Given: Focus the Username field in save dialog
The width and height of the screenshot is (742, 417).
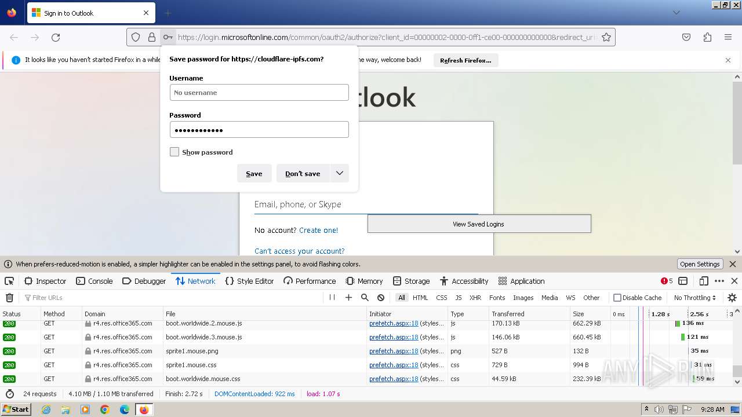Looking at the screenshot, I should pyautogui.click(x=259, y=93).
